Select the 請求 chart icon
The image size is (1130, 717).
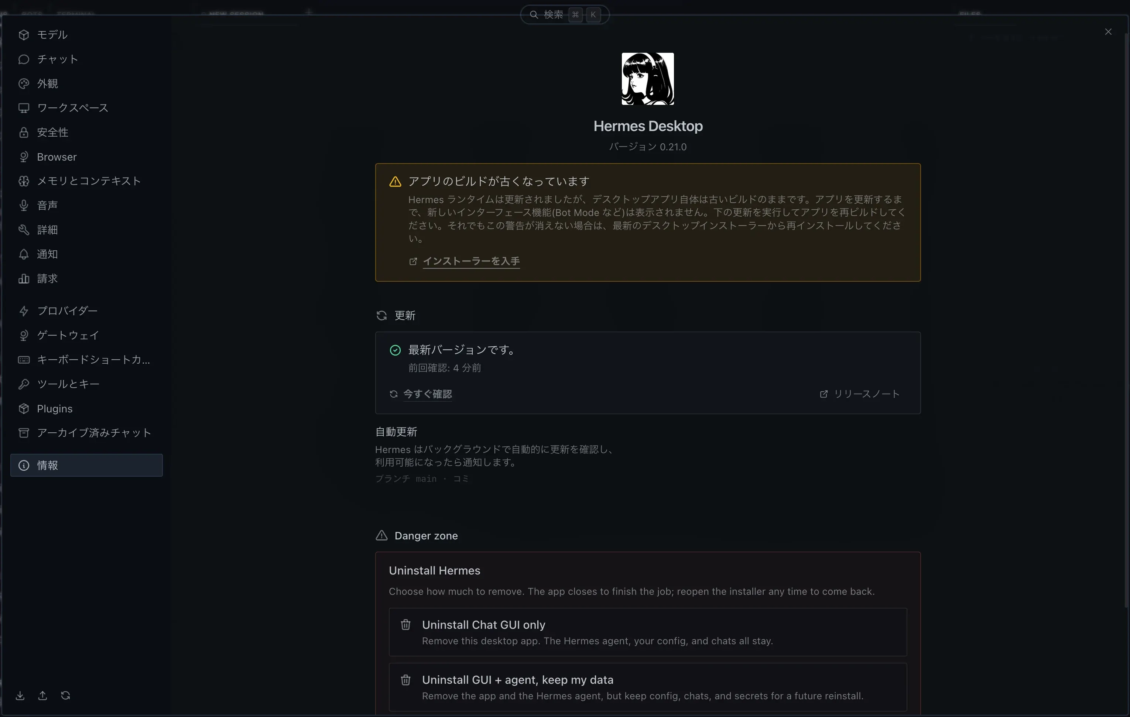pos(24,279)
